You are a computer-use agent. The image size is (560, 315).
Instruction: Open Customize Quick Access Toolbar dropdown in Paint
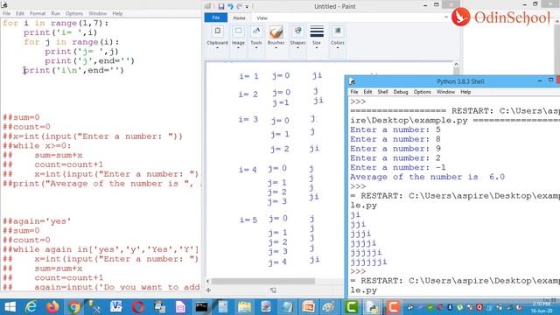[247, 6]
